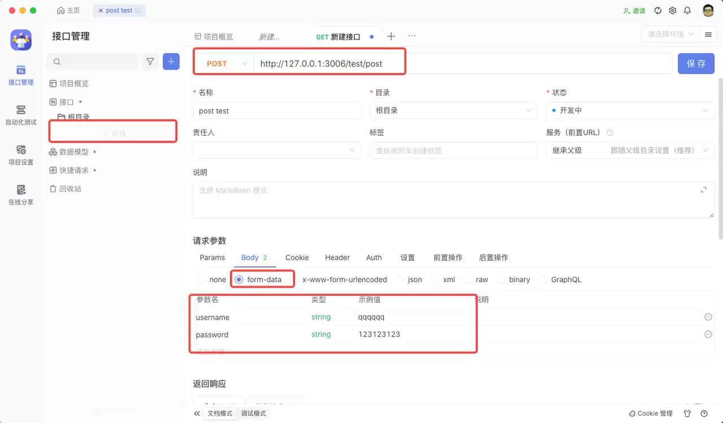Go to the 主页 home tab
Screen dimensions: 723x423
pyautogui.click(x=69, y=10)
